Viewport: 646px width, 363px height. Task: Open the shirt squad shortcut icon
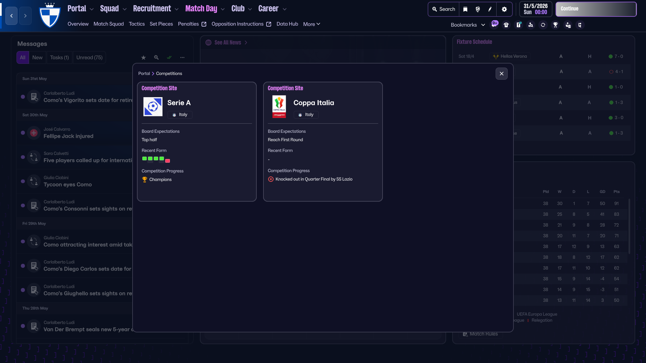(506, 25)
